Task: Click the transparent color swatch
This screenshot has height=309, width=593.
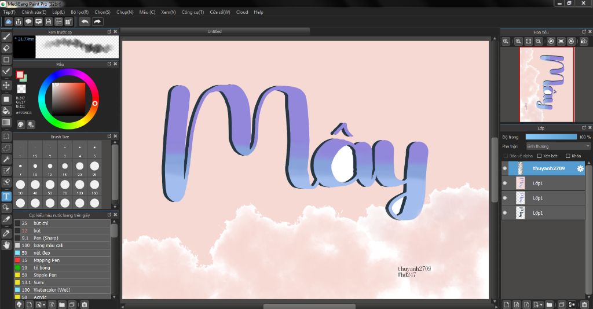Action: pos(21,89)
